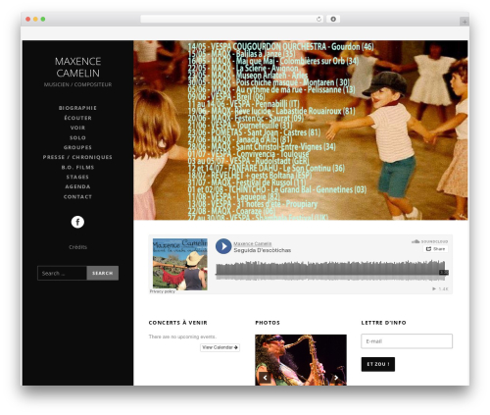
Task: Seek in the SoundCloud waveform
Action: (x=331, y=270)
